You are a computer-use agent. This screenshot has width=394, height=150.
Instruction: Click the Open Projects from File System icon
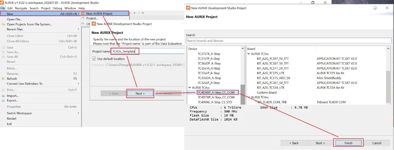pyautogui.click(x=3, y=24)
